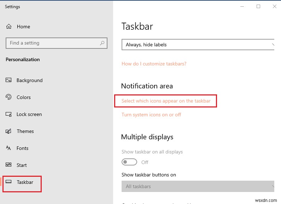Toggle Show taskbar on all displays switch
Image resolution: width=281 pixels, height=204 pixels.
click(x=129, y=162)
